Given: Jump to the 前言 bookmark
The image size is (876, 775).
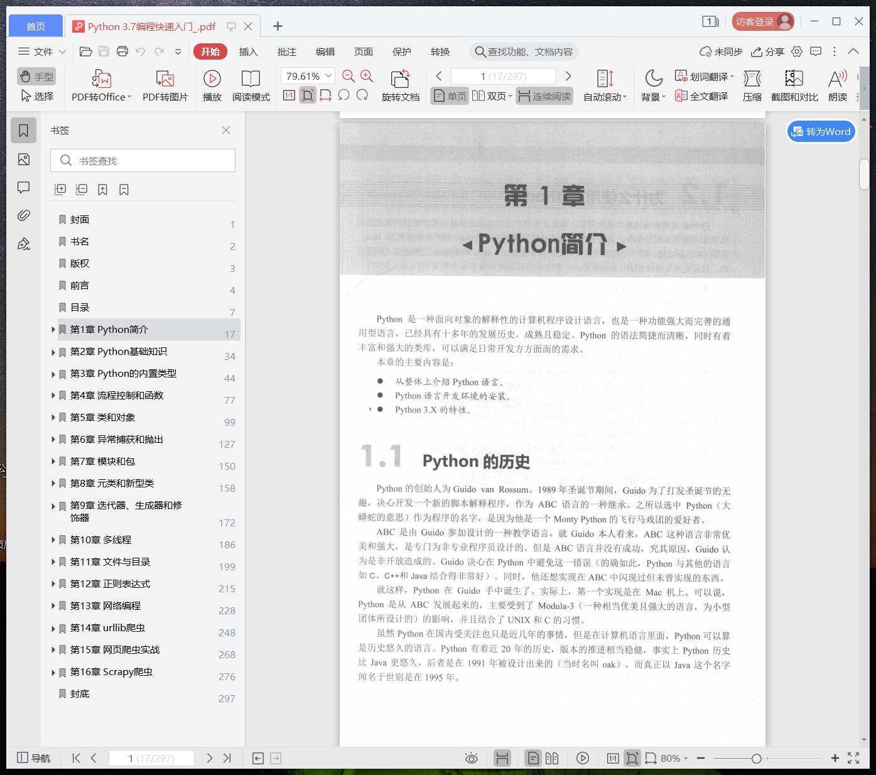Looking at the screenshot, I should click(x=80, y=286).
